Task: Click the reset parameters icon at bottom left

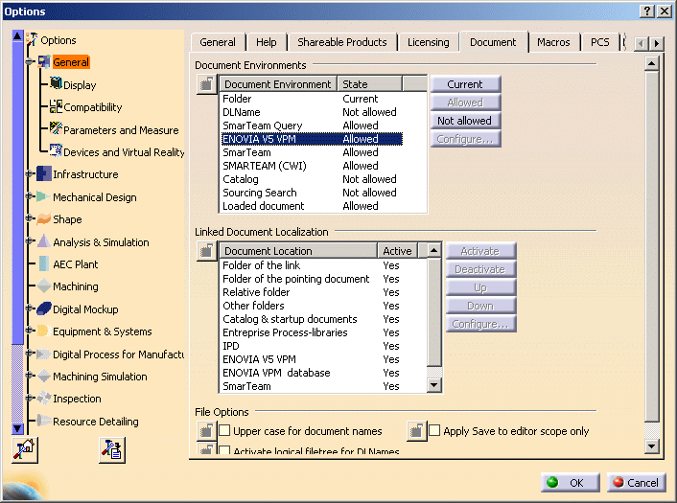Action: (25, 450)
